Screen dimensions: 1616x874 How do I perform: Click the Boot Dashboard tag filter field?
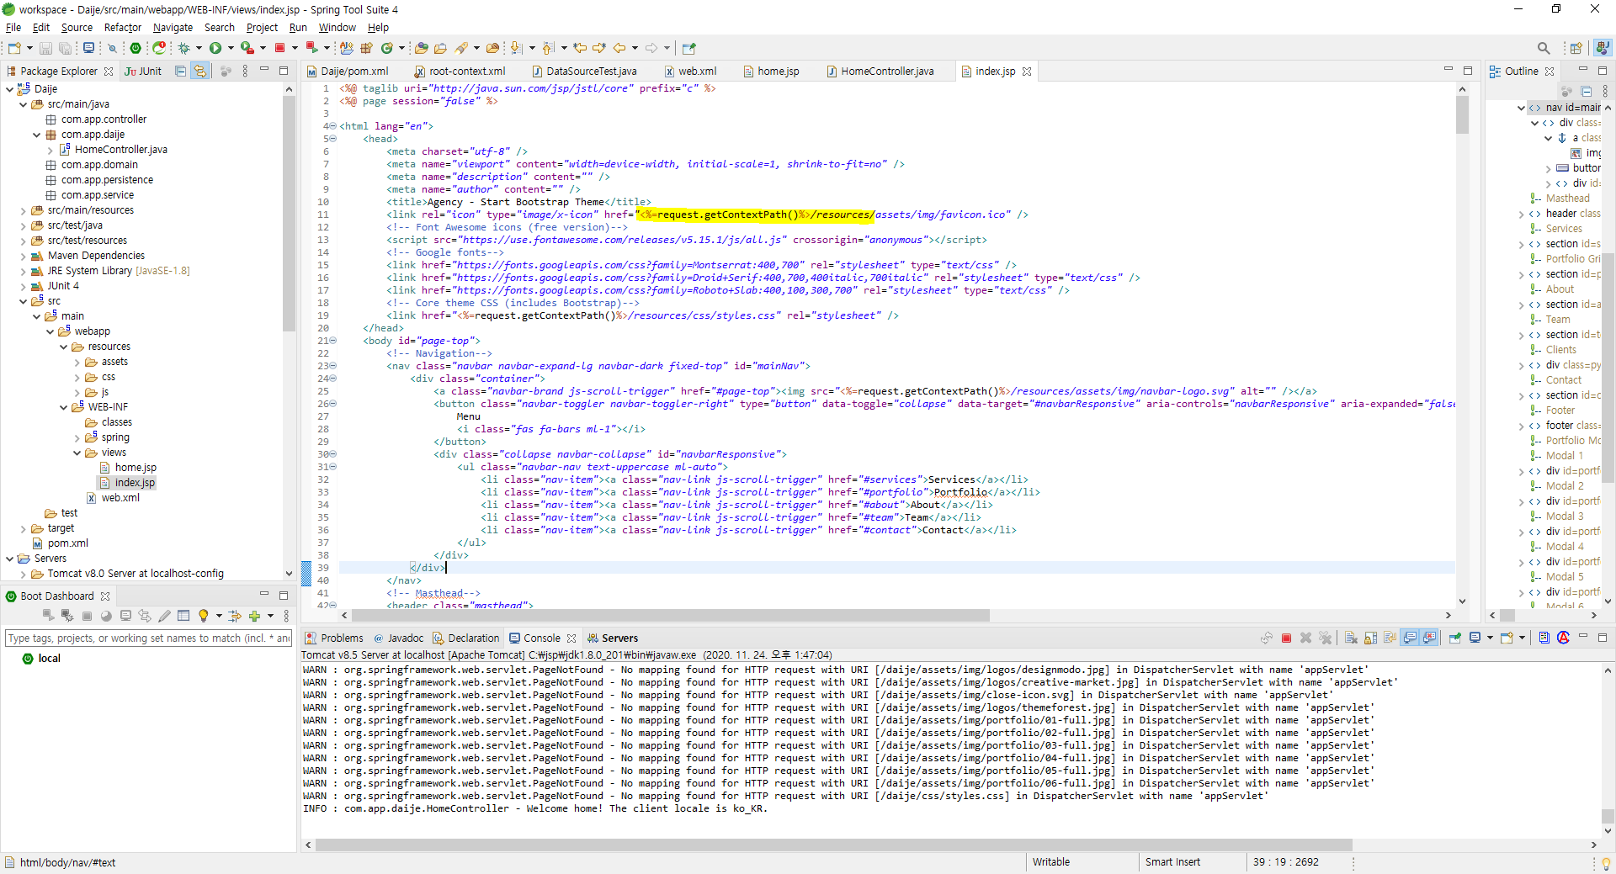148,638
